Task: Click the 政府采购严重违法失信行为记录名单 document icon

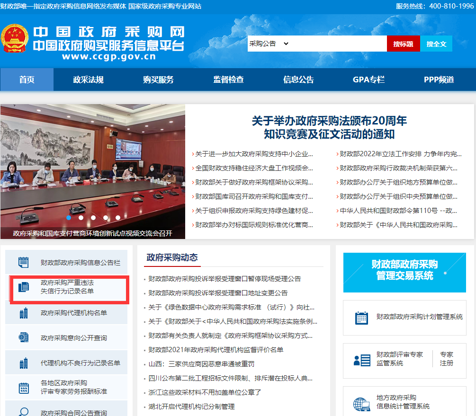Action: pos(23,287)
